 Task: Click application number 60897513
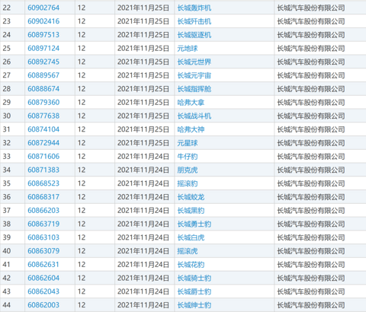(43, 35)
